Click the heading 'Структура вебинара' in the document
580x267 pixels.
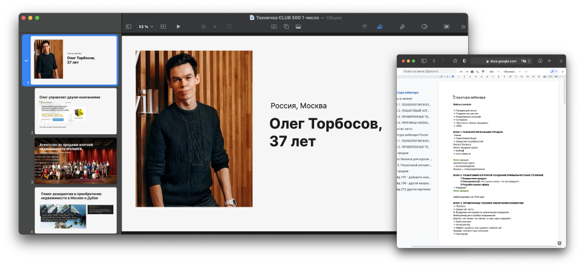pyautogui.click(x=469, y=97)
